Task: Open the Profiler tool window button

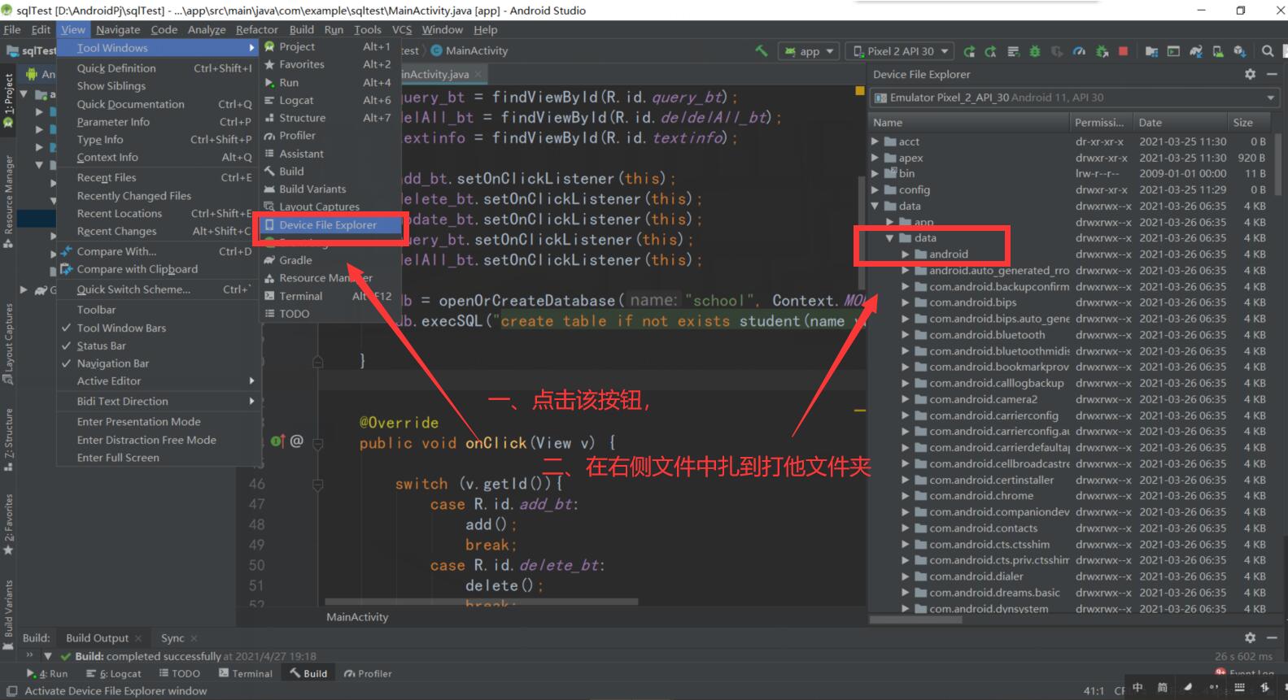Action: tap(368, 674)
